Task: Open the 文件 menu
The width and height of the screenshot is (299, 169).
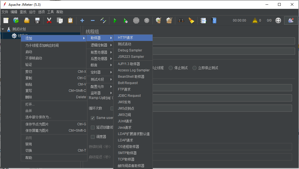Action: [5, 12]
